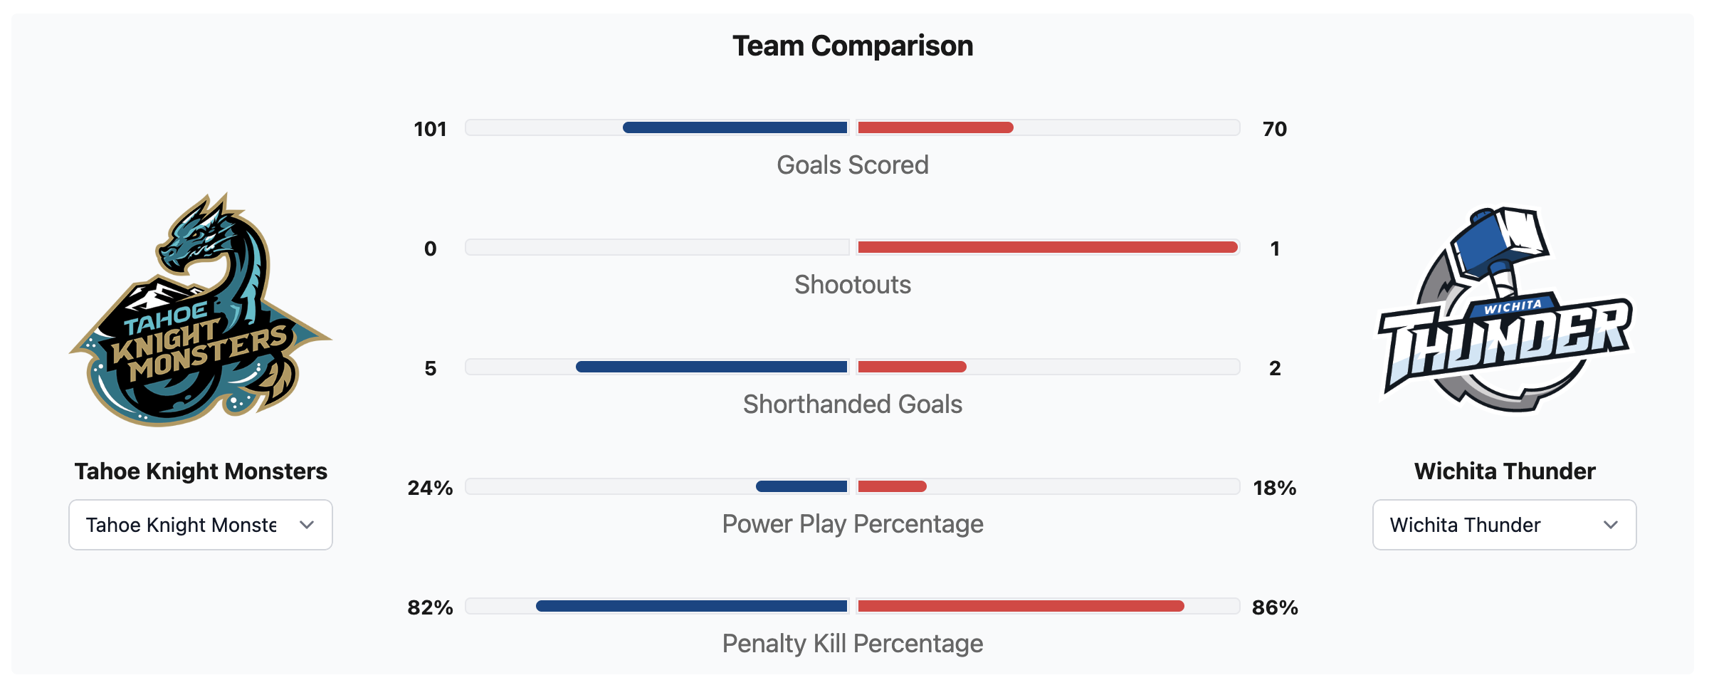Click the Shorthanded Goals label
The width and height of the screenshot is (1714, 690).
point(853,404)
